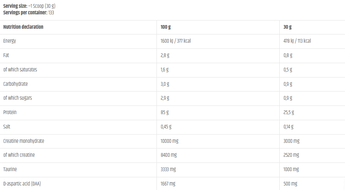Select the Nutrition declaration column header
The width and height of the screenshot is (345, 190).
(x=23, y=27)
